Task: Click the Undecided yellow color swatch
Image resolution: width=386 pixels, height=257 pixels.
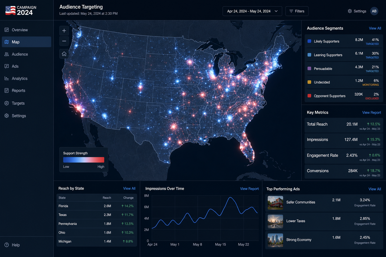Action: [309, 82]
